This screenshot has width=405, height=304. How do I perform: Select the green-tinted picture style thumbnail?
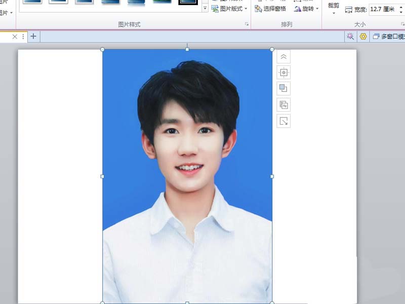coord(162,2)
